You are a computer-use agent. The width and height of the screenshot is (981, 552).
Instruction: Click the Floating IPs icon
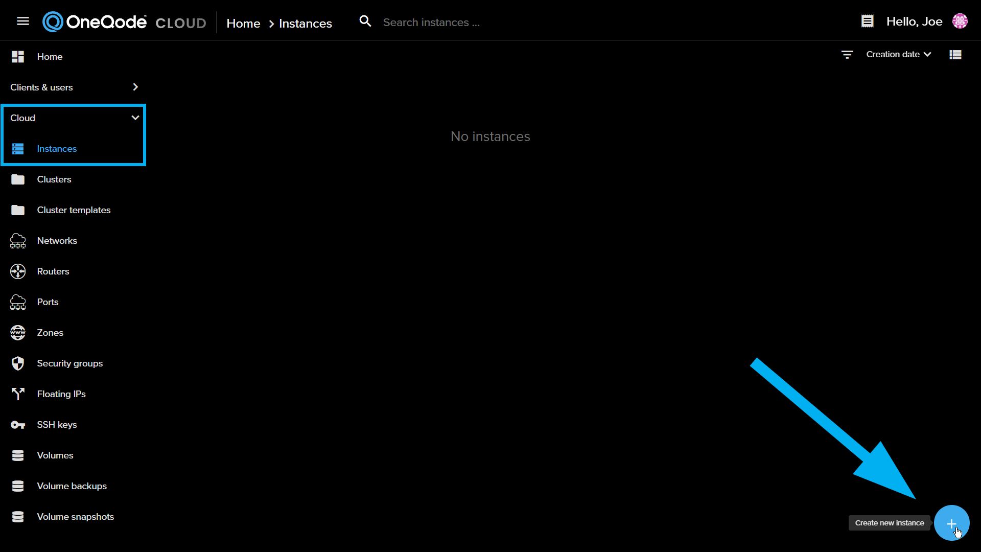pos(18,394)
